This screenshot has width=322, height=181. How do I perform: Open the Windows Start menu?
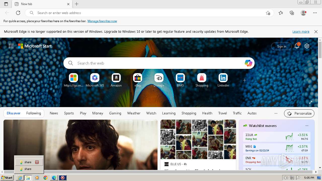coord(7,178)
